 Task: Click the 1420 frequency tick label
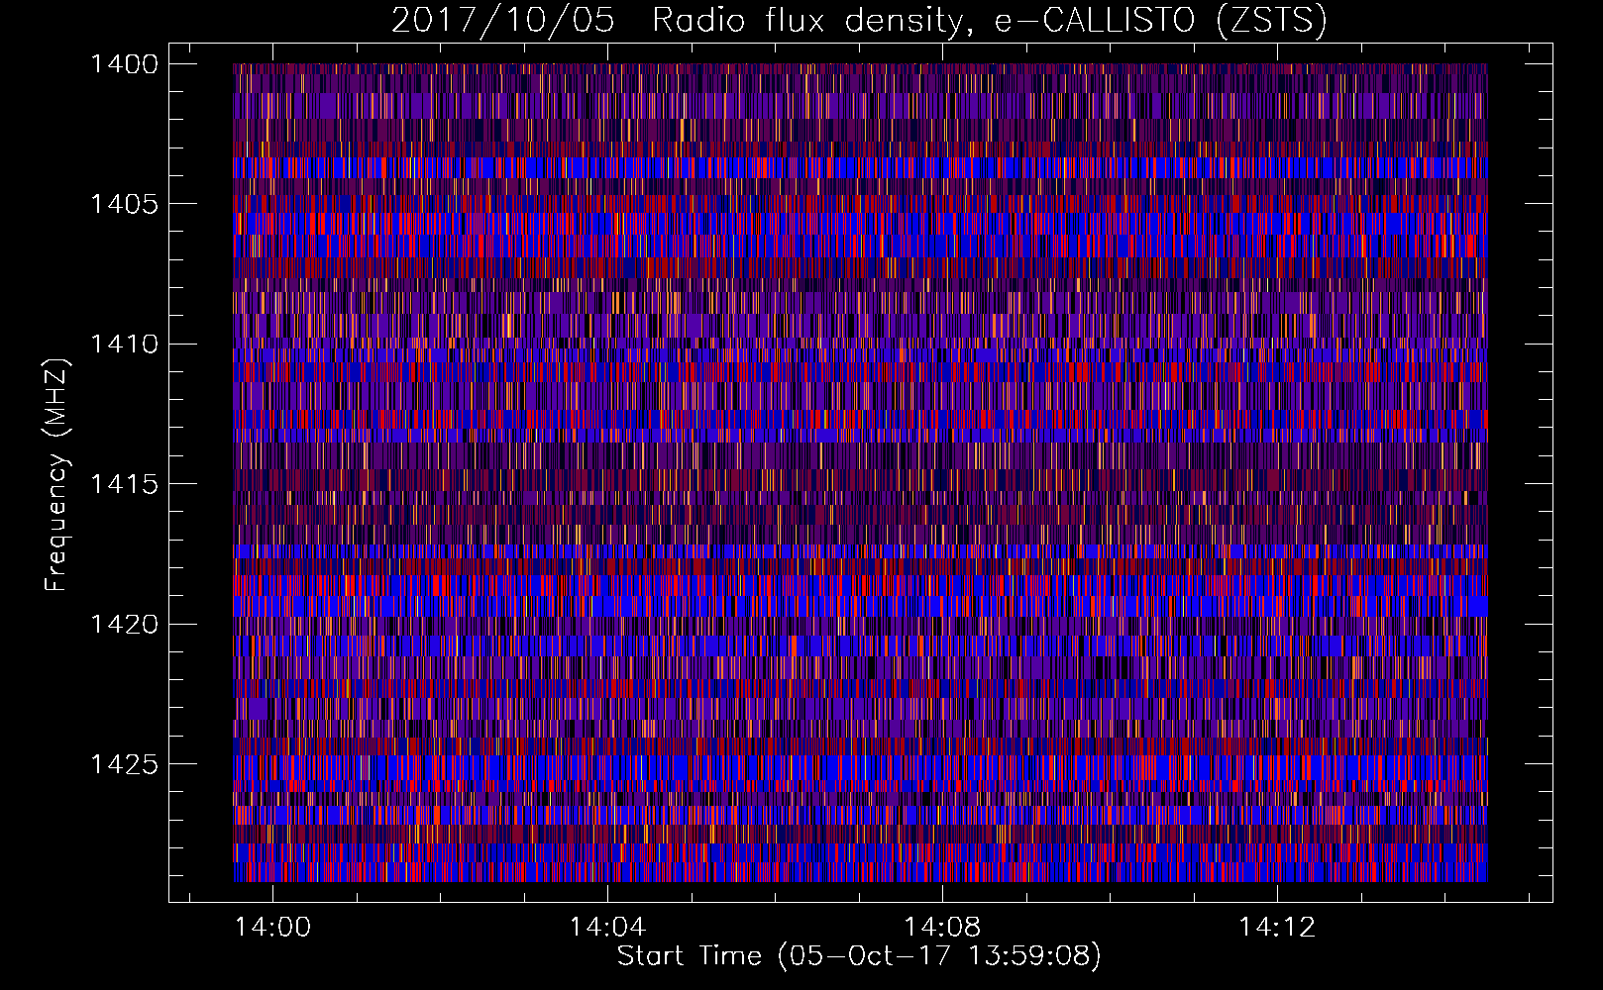124,625
